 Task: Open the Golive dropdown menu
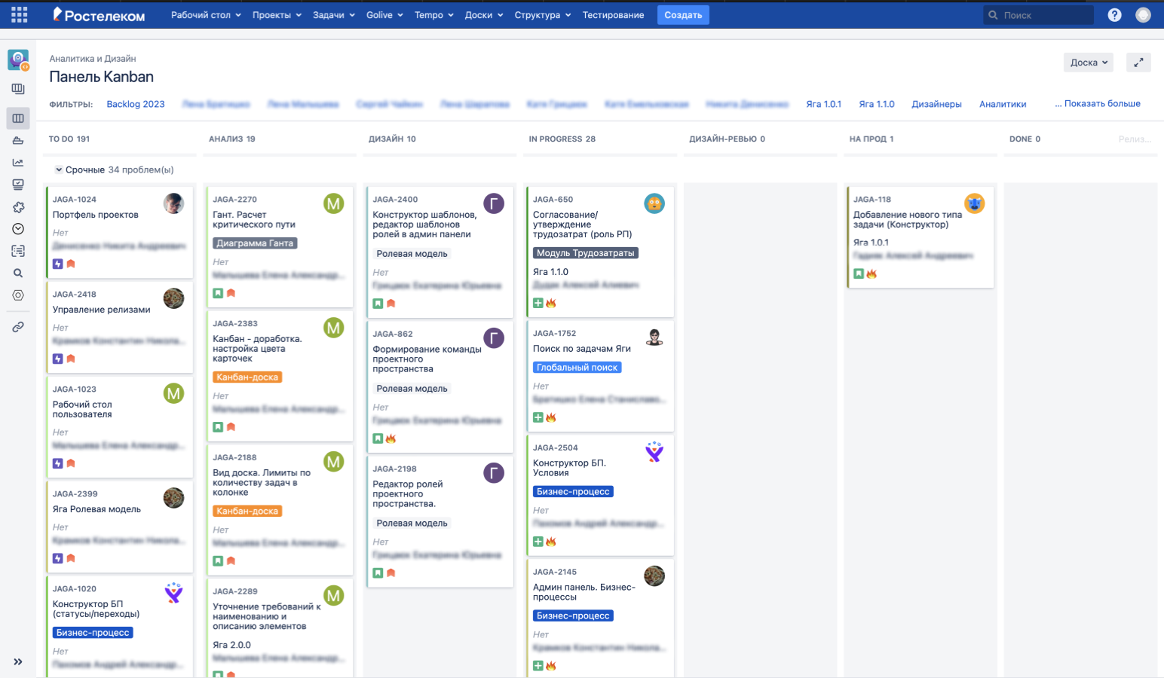click(384, 15)
